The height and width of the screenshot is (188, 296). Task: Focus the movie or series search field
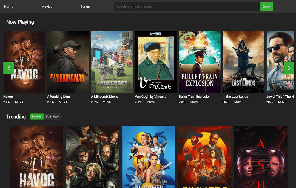click(x=187, y=7)
